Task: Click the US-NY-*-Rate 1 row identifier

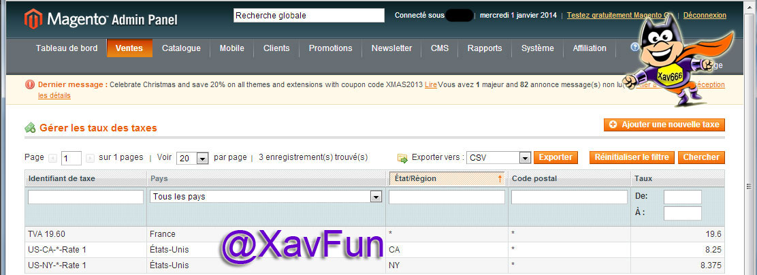Action: [x=57, y=265]
